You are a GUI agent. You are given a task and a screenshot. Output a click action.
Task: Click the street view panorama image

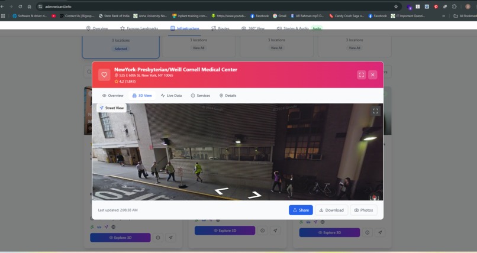pyautogui.click(x=237, y=152)
